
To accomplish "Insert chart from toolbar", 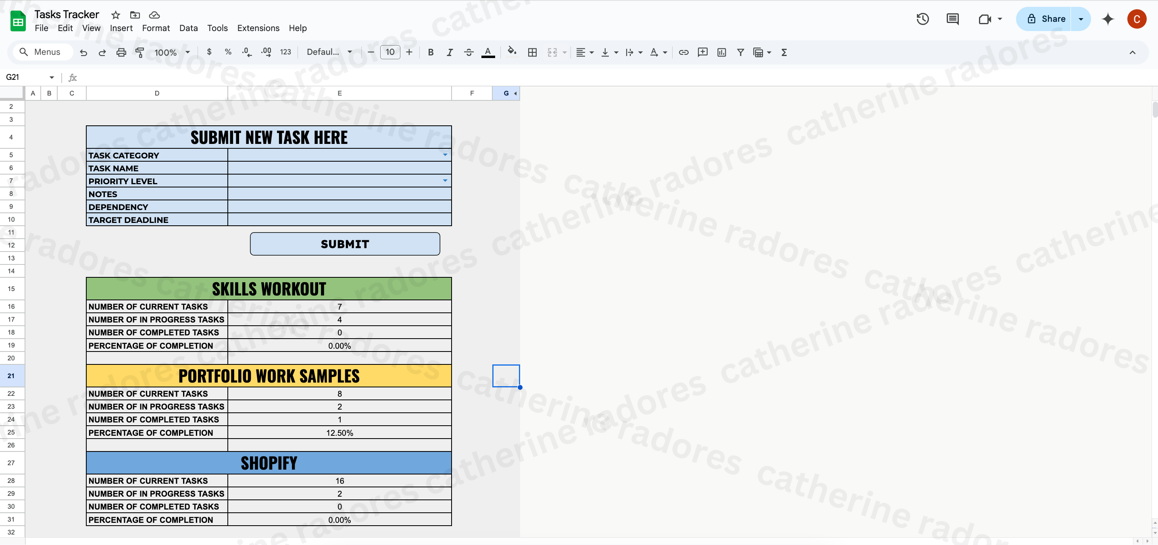I will (x=721, y=52).
